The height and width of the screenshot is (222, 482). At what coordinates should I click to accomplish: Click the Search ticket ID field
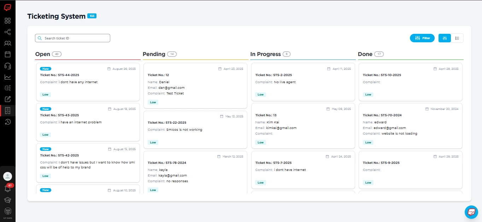(x=73, y=38)
